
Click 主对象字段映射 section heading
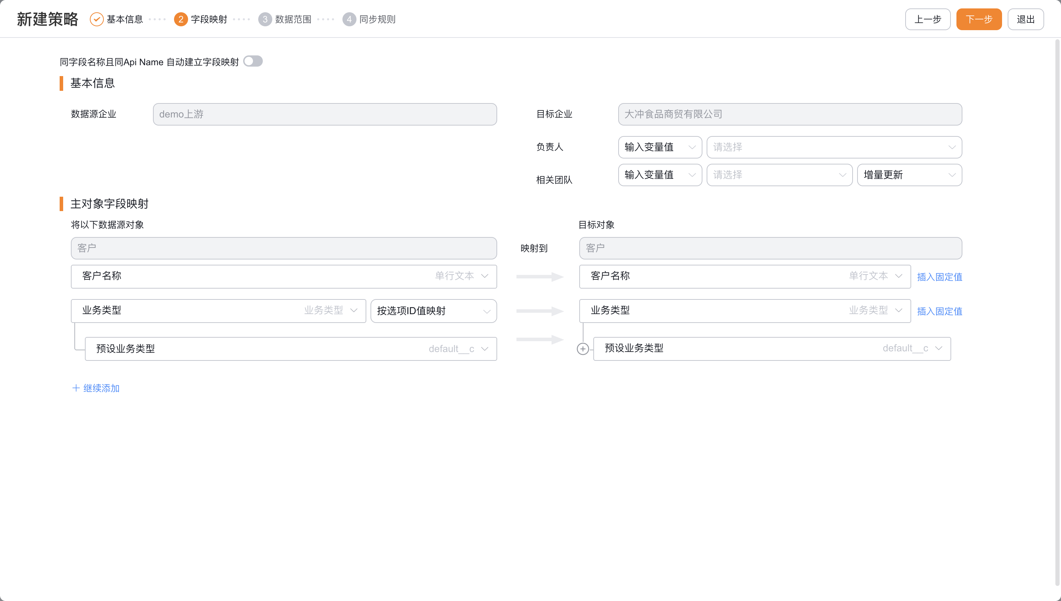click(x=109, y=203)
